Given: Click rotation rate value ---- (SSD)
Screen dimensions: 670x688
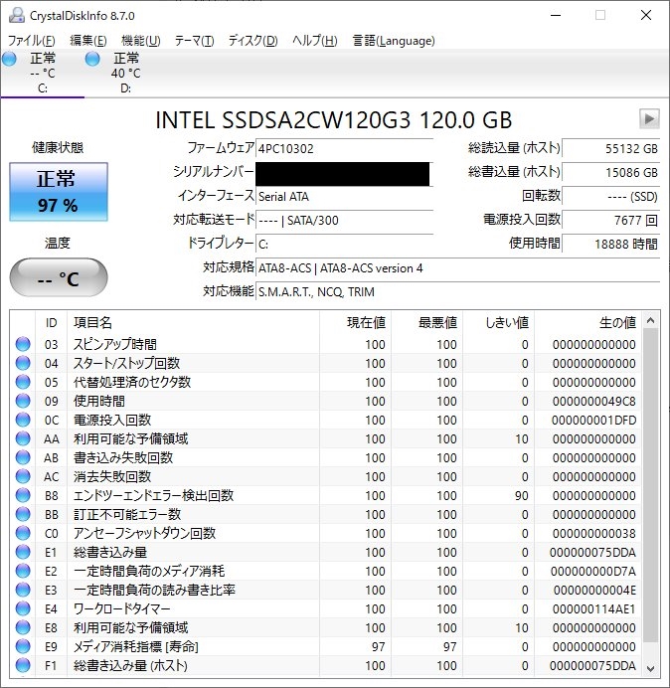Looking at the screenshot, I should click(610, 196).
